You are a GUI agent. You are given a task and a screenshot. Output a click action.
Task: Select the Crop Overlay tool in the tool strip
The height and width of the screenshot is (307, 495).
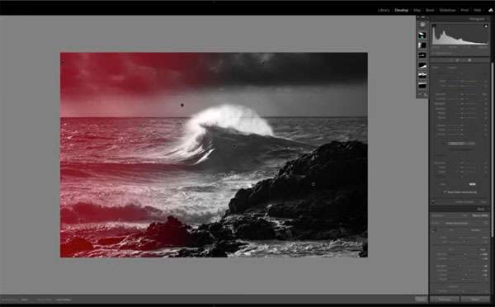pos(451,60)
